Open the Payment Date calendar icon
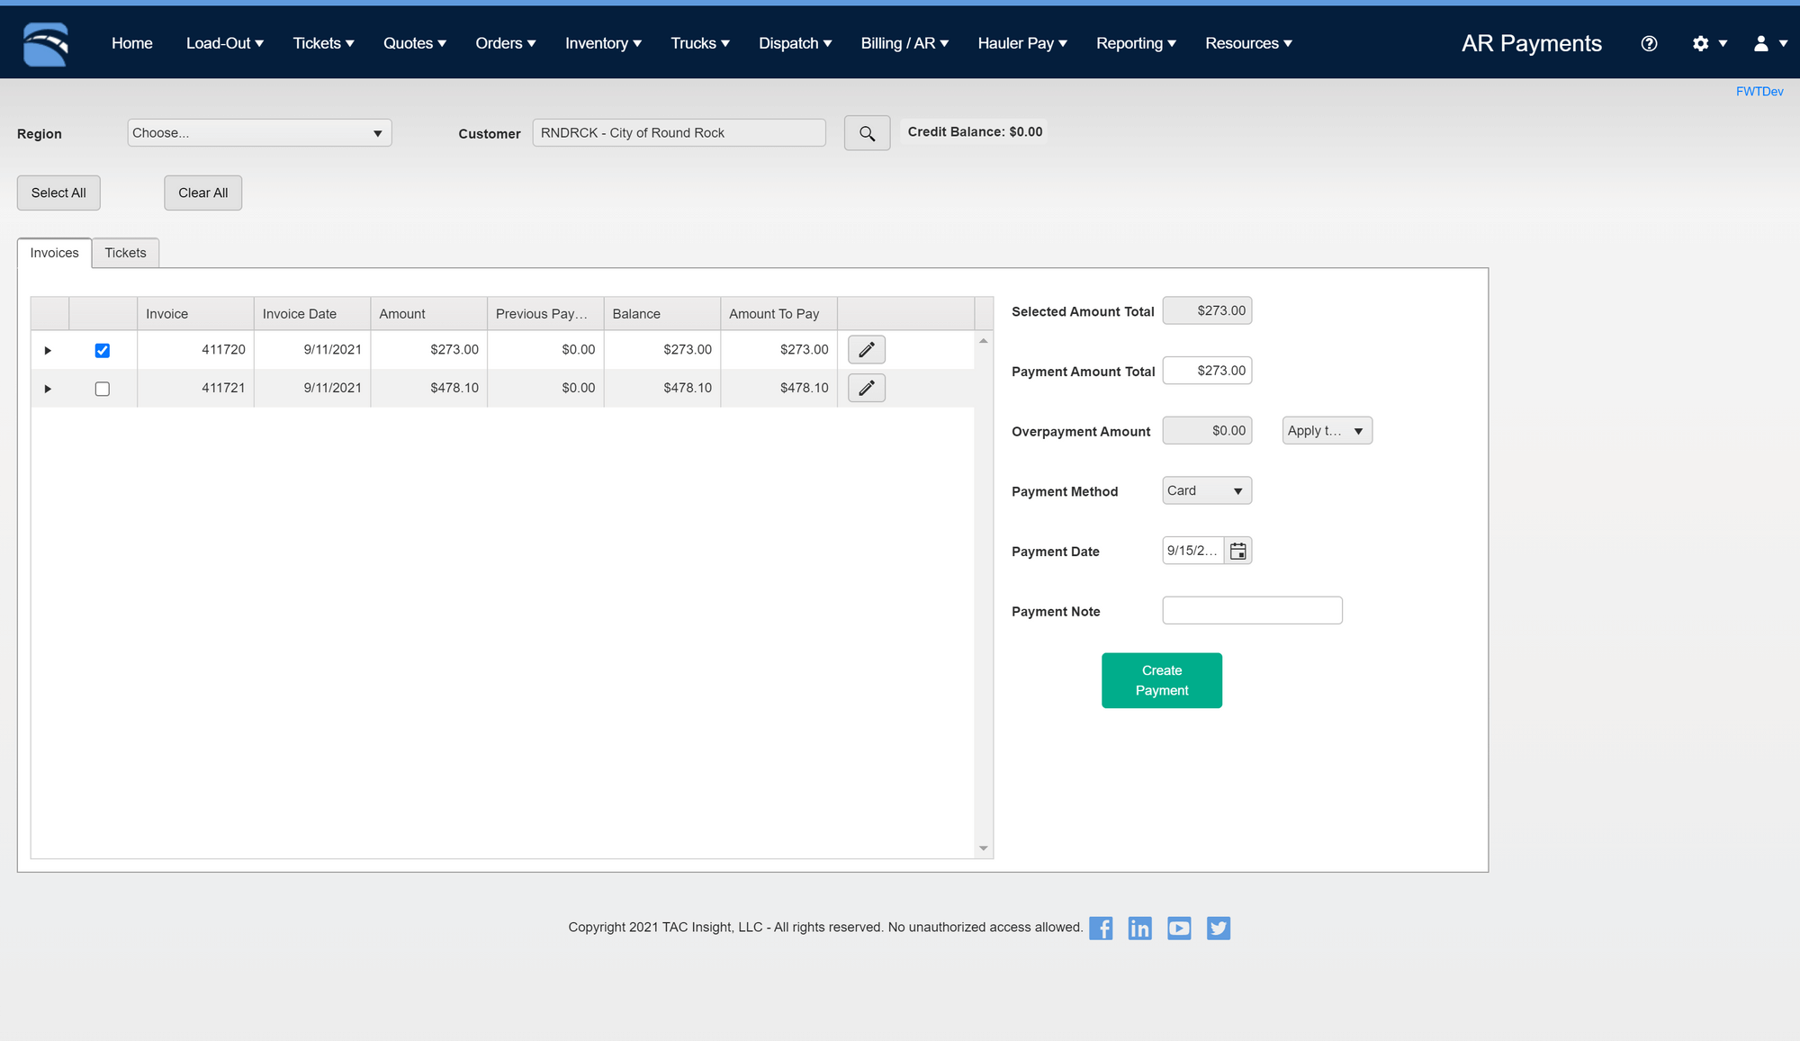Viewport: 1800px width, 1041px height. click(1237, 550)
